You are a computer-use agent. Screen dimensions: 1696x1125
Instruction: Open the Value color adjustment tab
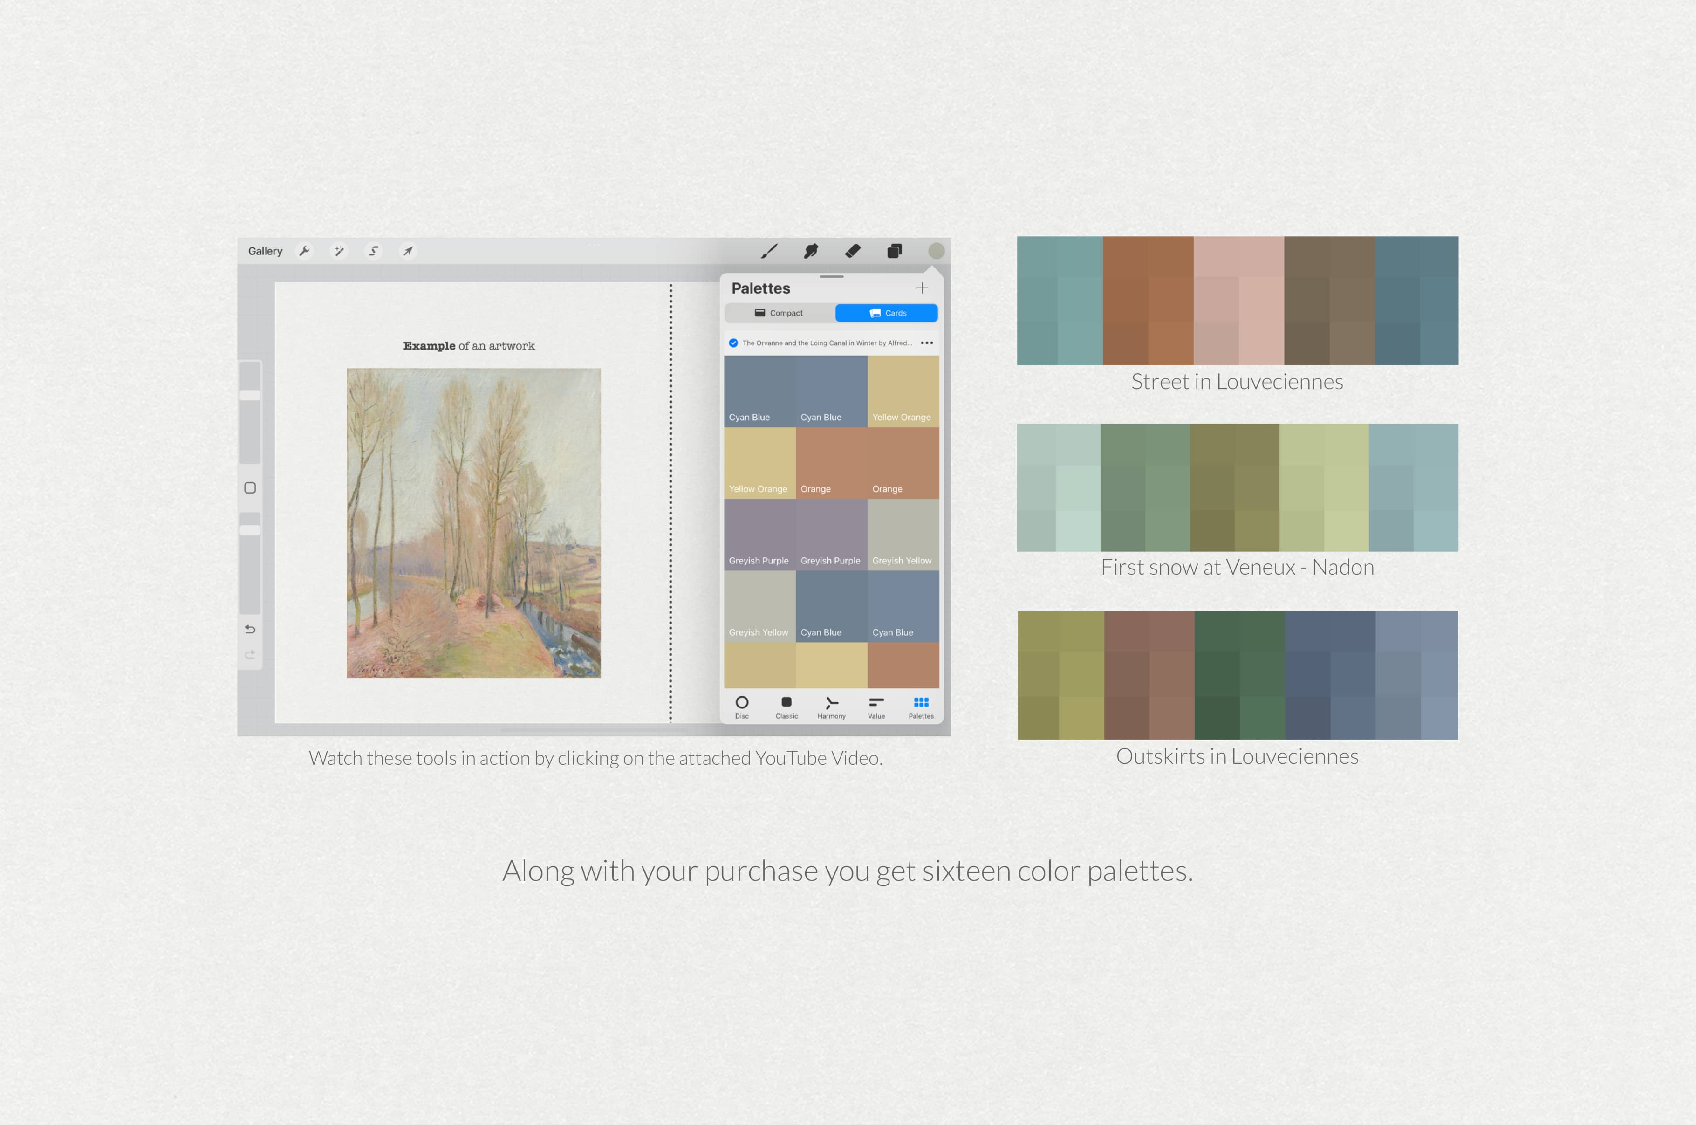pos(875,707)
